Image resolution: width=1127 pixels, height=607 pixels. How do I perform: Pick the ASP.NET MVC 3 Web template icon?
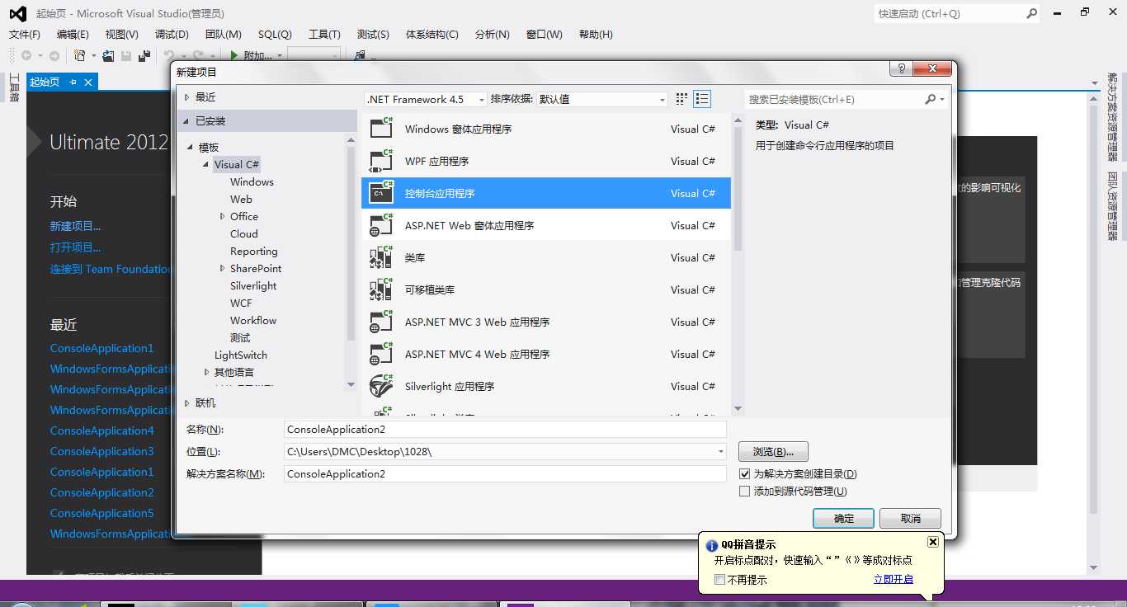(x=381, y=322)
